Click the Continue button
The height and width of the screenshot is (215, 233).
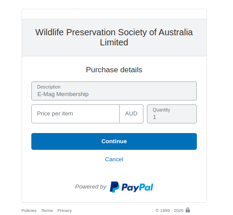114,141
